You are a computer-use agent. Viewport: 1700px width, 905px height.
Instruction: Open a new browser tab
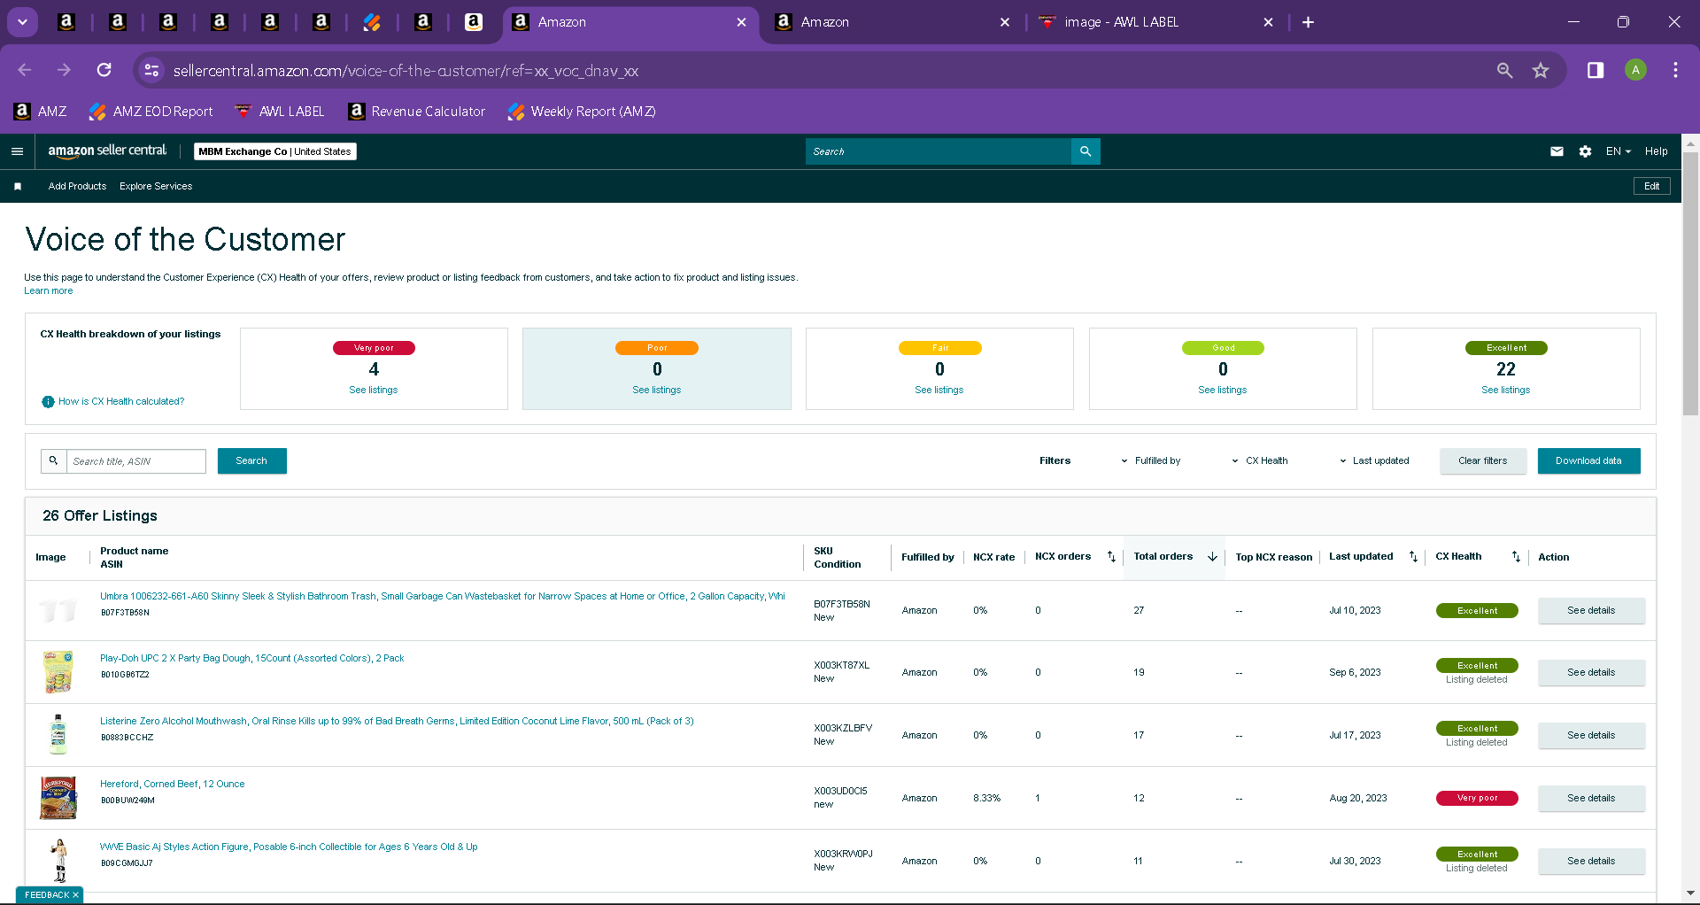click(x=1308, y=22)
